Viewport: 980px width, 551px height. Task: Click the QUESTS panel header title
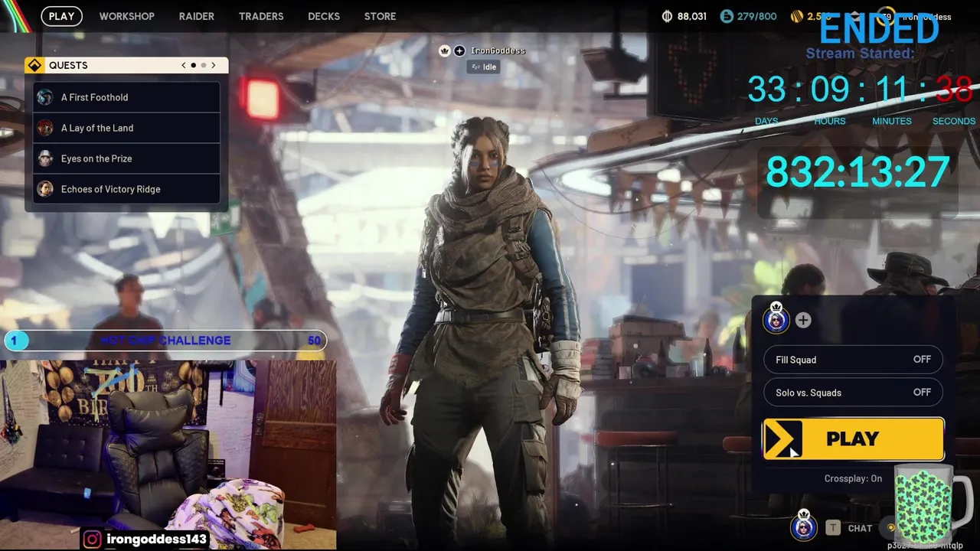point(68,65)
